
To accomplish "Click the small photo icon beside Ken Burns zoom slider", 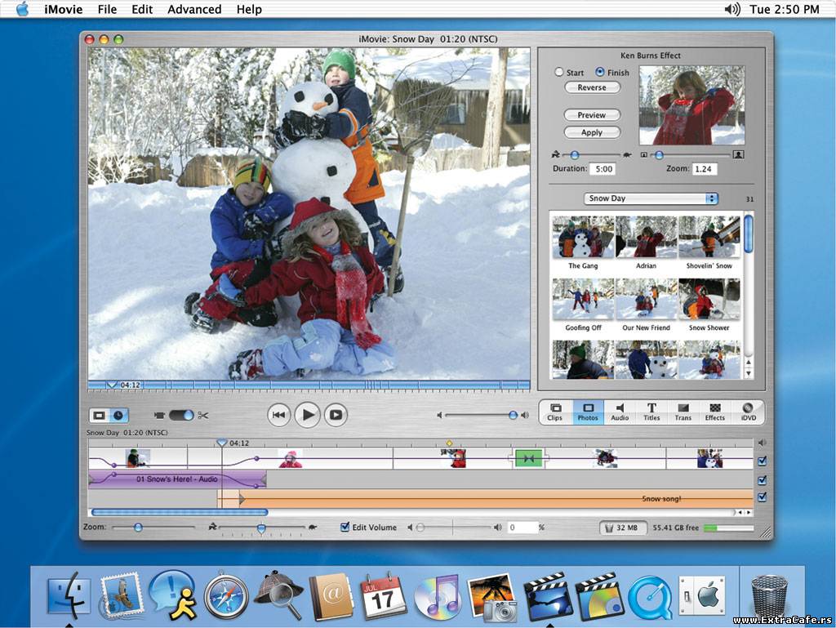I will (643, 155).
